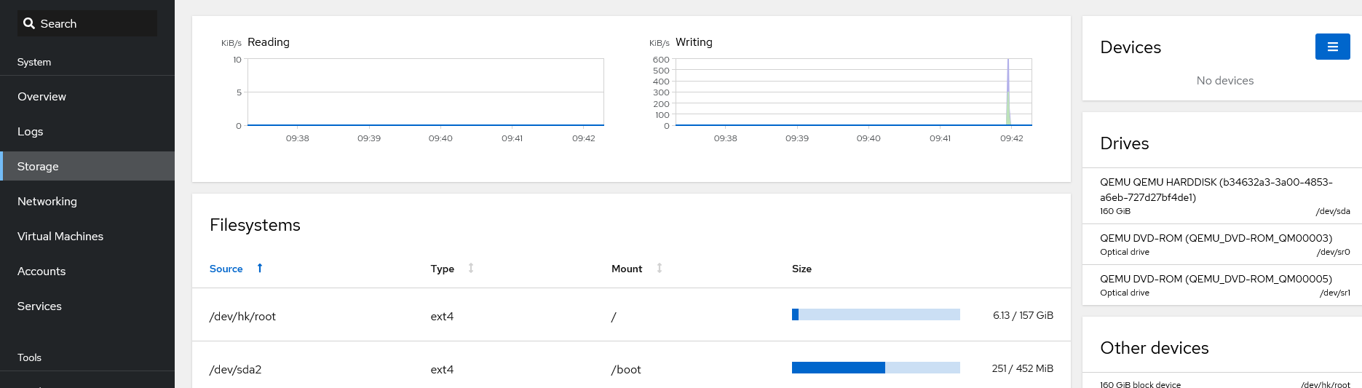Viewport: 1362px width, 388px height.
Task: Go to Logs in the sidebar
Action: click(x=31, y=132)
